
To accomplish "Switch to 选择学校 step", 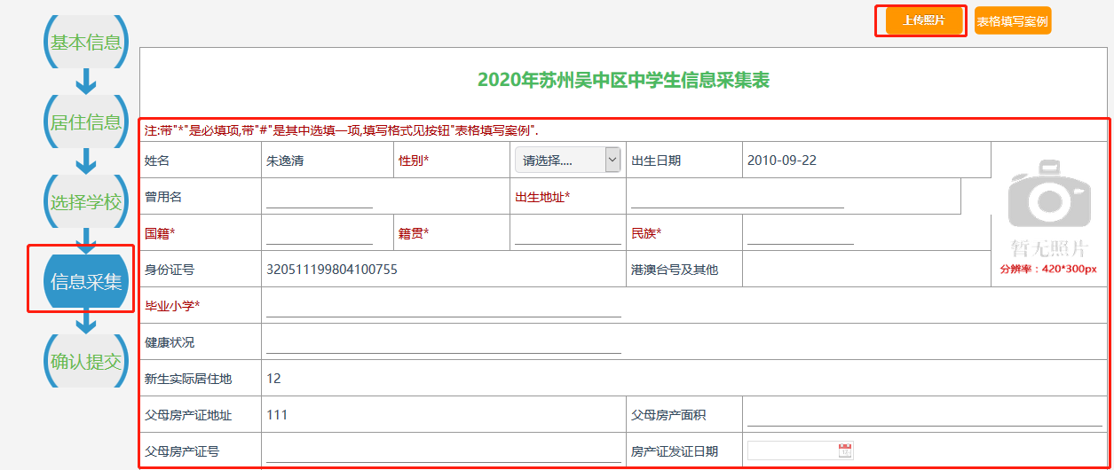I will tap(85, 201).
